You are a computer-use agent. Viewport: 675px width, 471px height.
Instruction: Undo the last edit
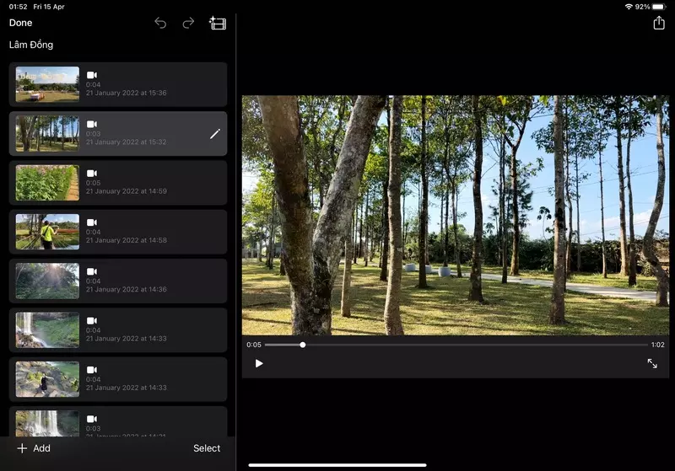coord(160,23)
